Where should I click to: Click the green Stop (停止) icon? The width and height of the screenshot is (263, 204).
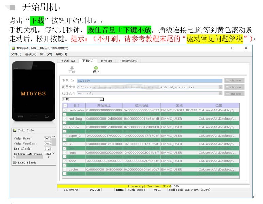(x=96, y=68)
